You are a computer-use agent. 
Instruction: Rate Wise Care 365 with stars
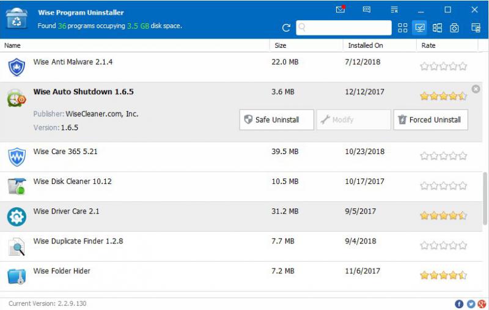click(x=443, y=156)
